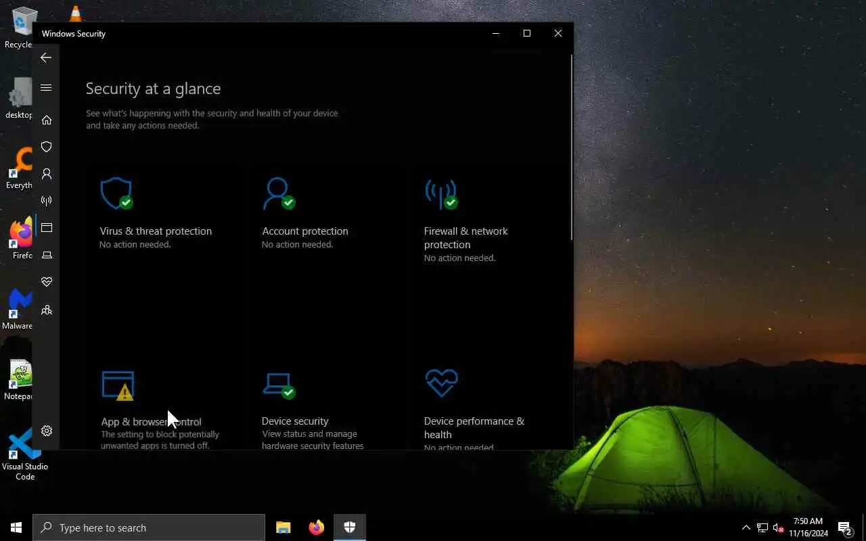This screenshot has height=541, width=866.
Task: Open the Virus & threat protection title link
Action: tap(156, 231)
